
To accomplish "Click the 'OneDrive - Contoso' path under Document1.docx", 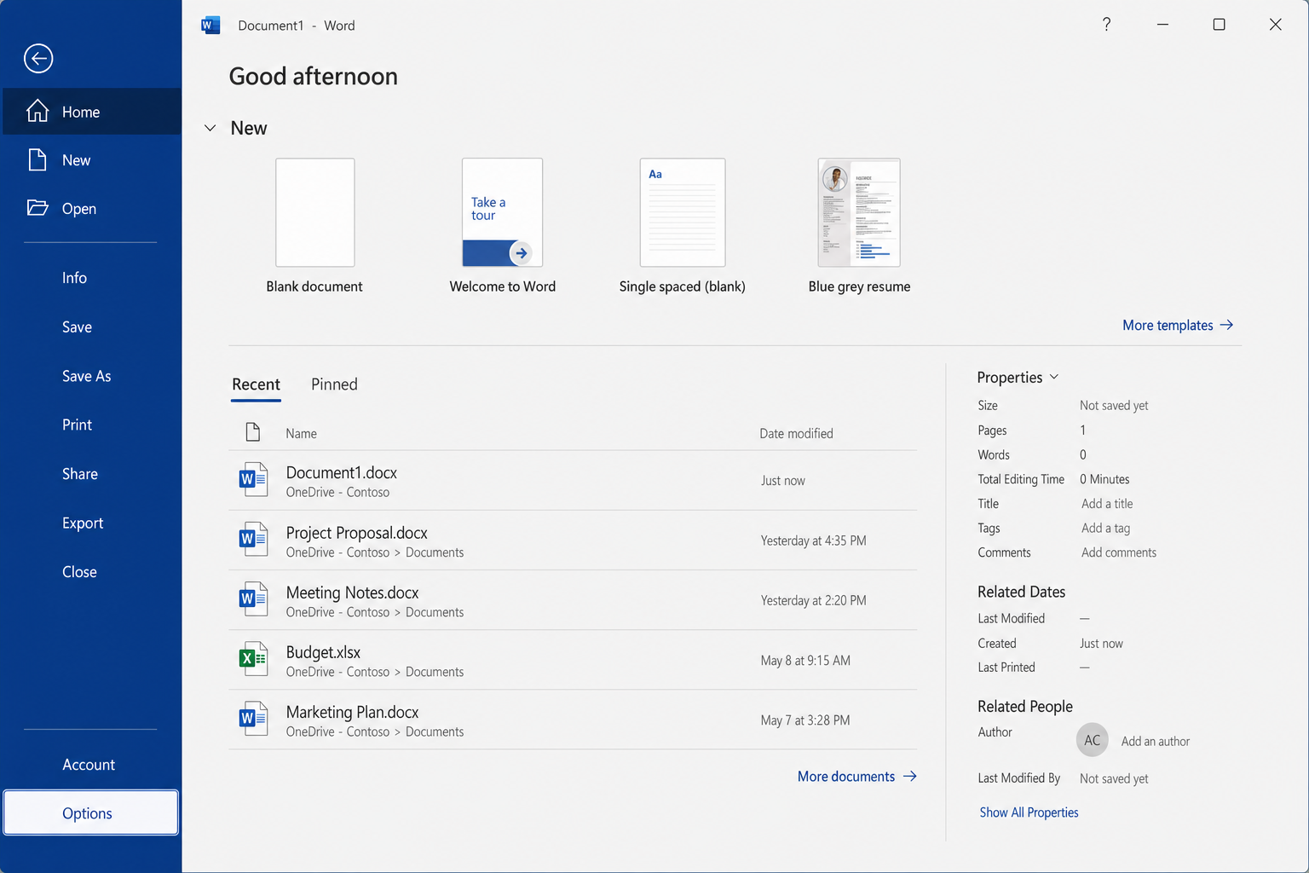I will (x=337, y=492).
